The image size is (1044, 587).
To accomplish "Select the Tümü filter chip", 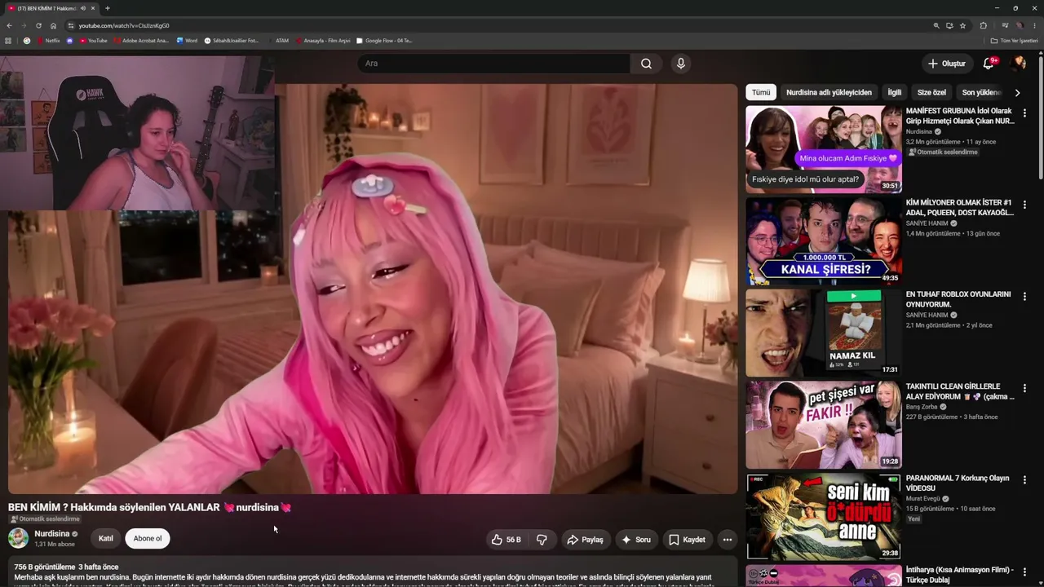I will click(761, 93).
